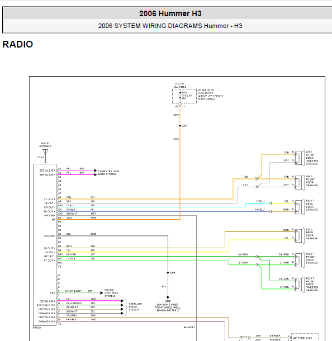The height and width of the screenshot is (341, 332).
Task: Select the left rear door speaker symbol
Action: (300, 235)
